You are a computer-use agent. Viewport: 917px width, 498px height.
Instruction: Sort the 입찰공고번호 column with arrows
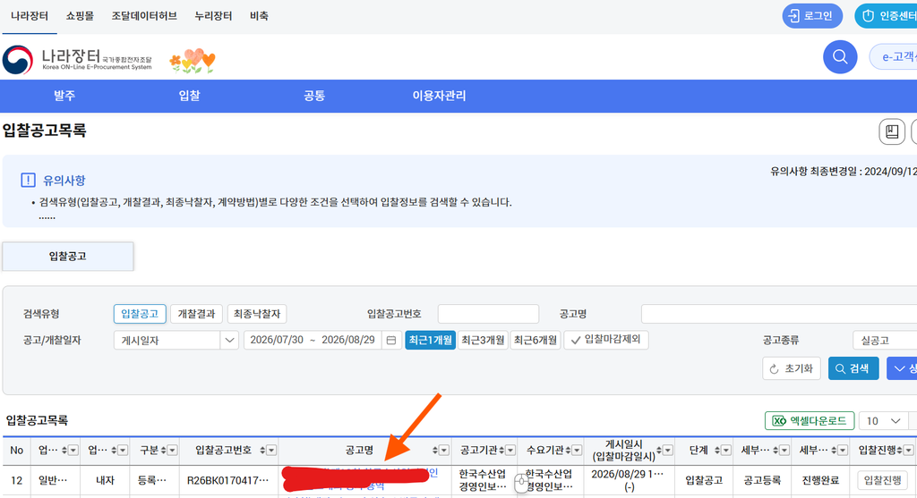(262, 450)
